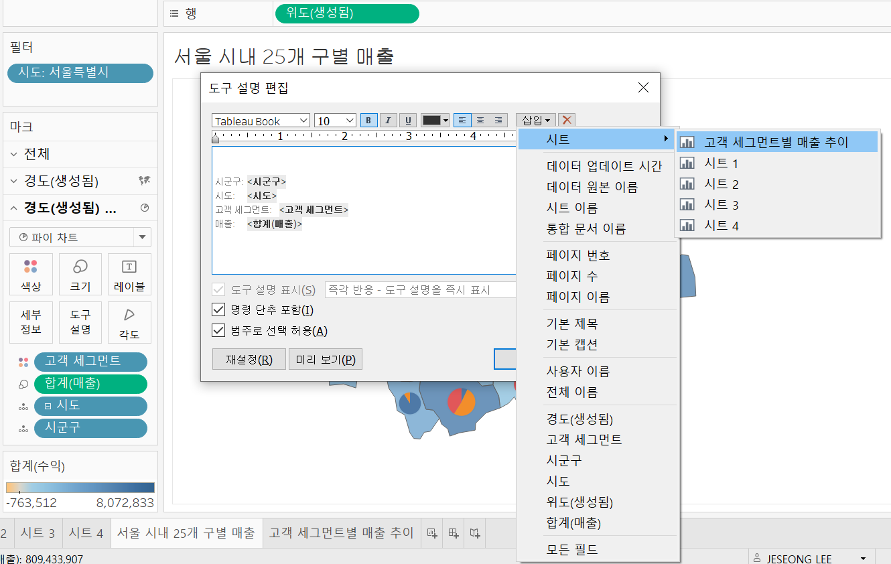Choose 고객 세그먼트별 매출 추이 in submenu
Viewport: 891px width, 564px height.
[776, 142]
